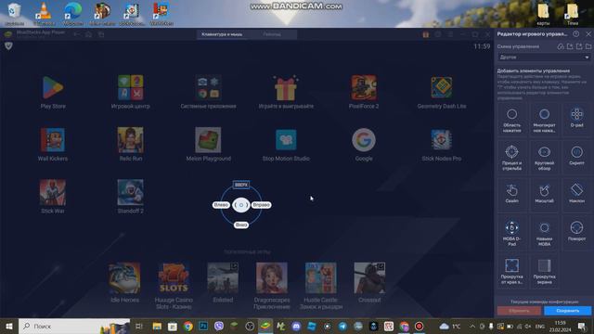594x334 pixels.
Task: Click the shield icon below BlueStacks title
Action: coord(8,45)
